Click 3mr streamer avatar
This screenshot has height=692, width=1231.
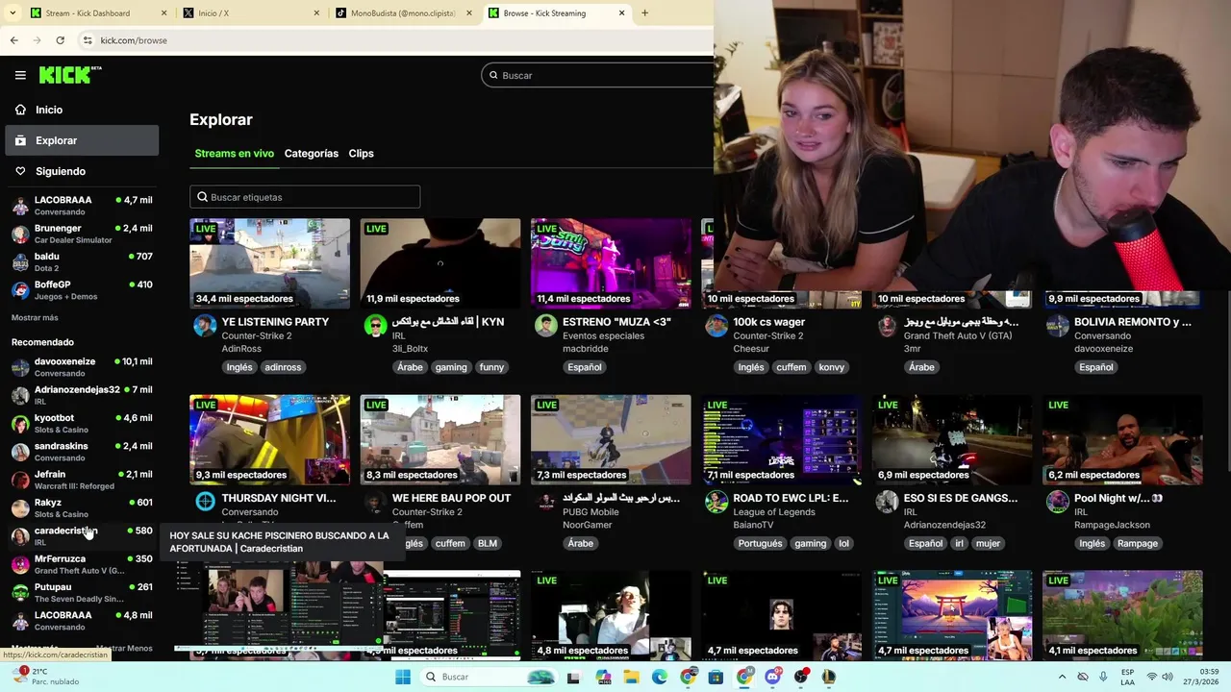point(887,325)
